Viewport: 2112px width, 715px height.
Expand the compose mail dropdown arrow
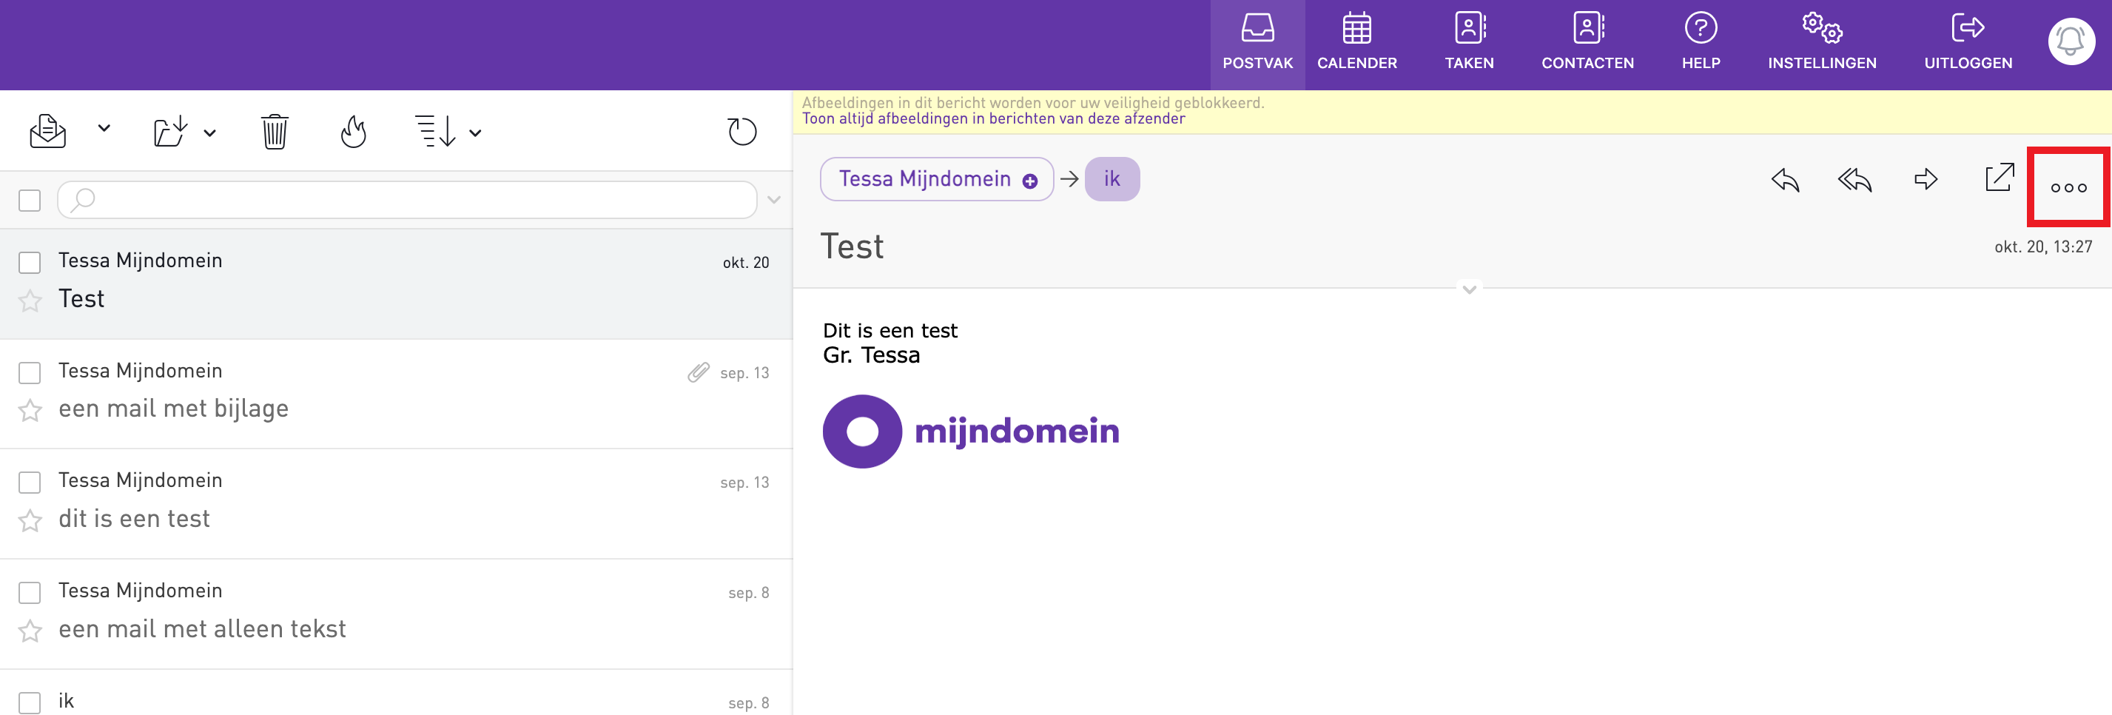coord(104,129)
